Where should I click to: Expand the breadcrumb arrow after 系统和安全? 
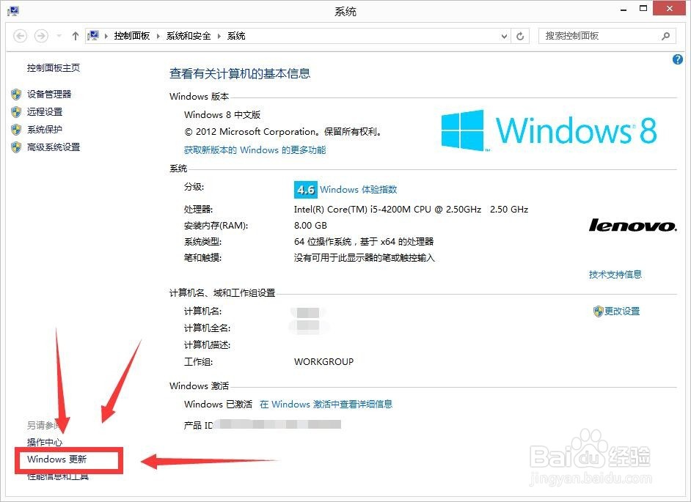[x=220, y=35]
